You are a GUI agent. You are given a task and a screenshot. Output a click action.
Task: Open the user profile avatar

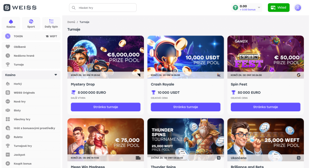coord(297,8)
